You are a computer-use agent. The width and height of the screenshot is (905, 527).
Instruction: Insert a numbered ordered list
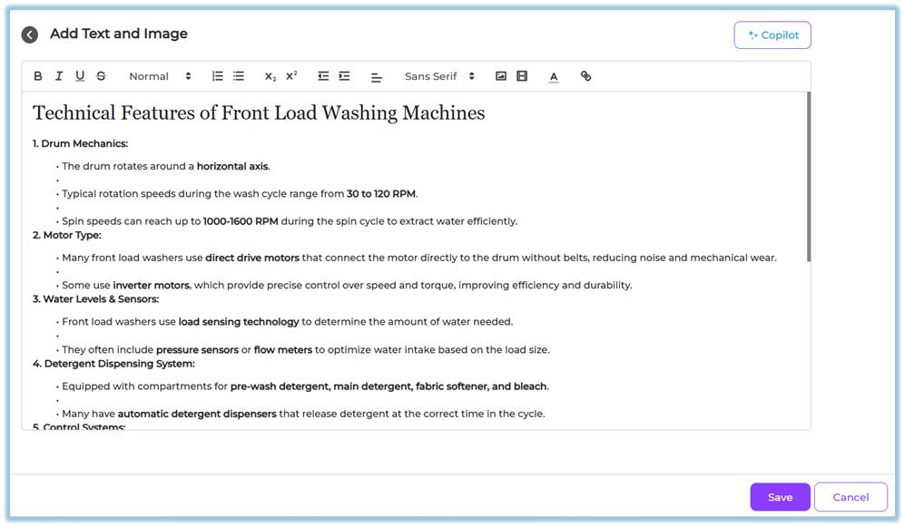217,76
